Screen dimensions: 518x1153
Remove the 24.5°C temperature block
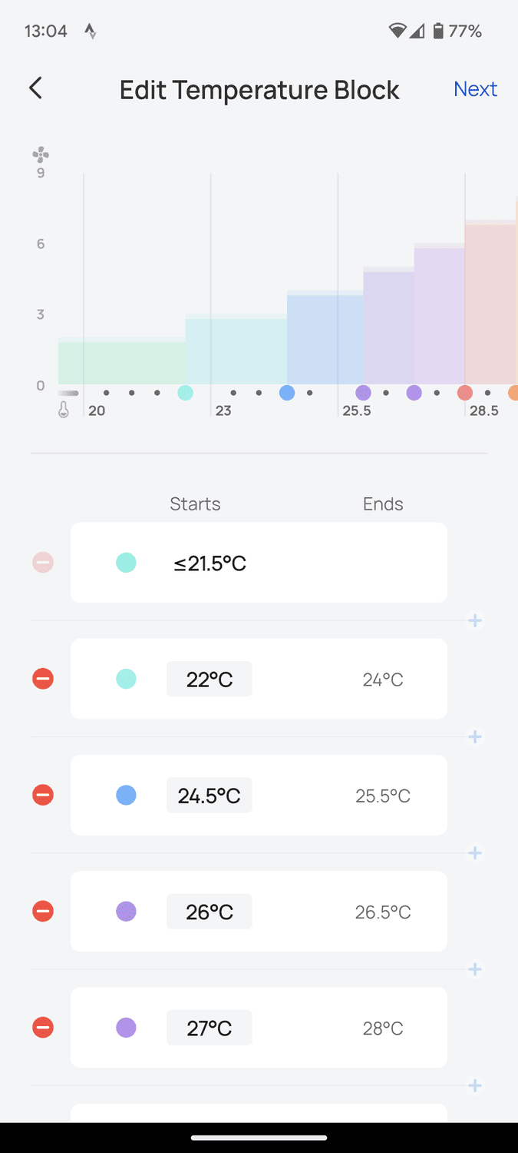click(43, 795)
